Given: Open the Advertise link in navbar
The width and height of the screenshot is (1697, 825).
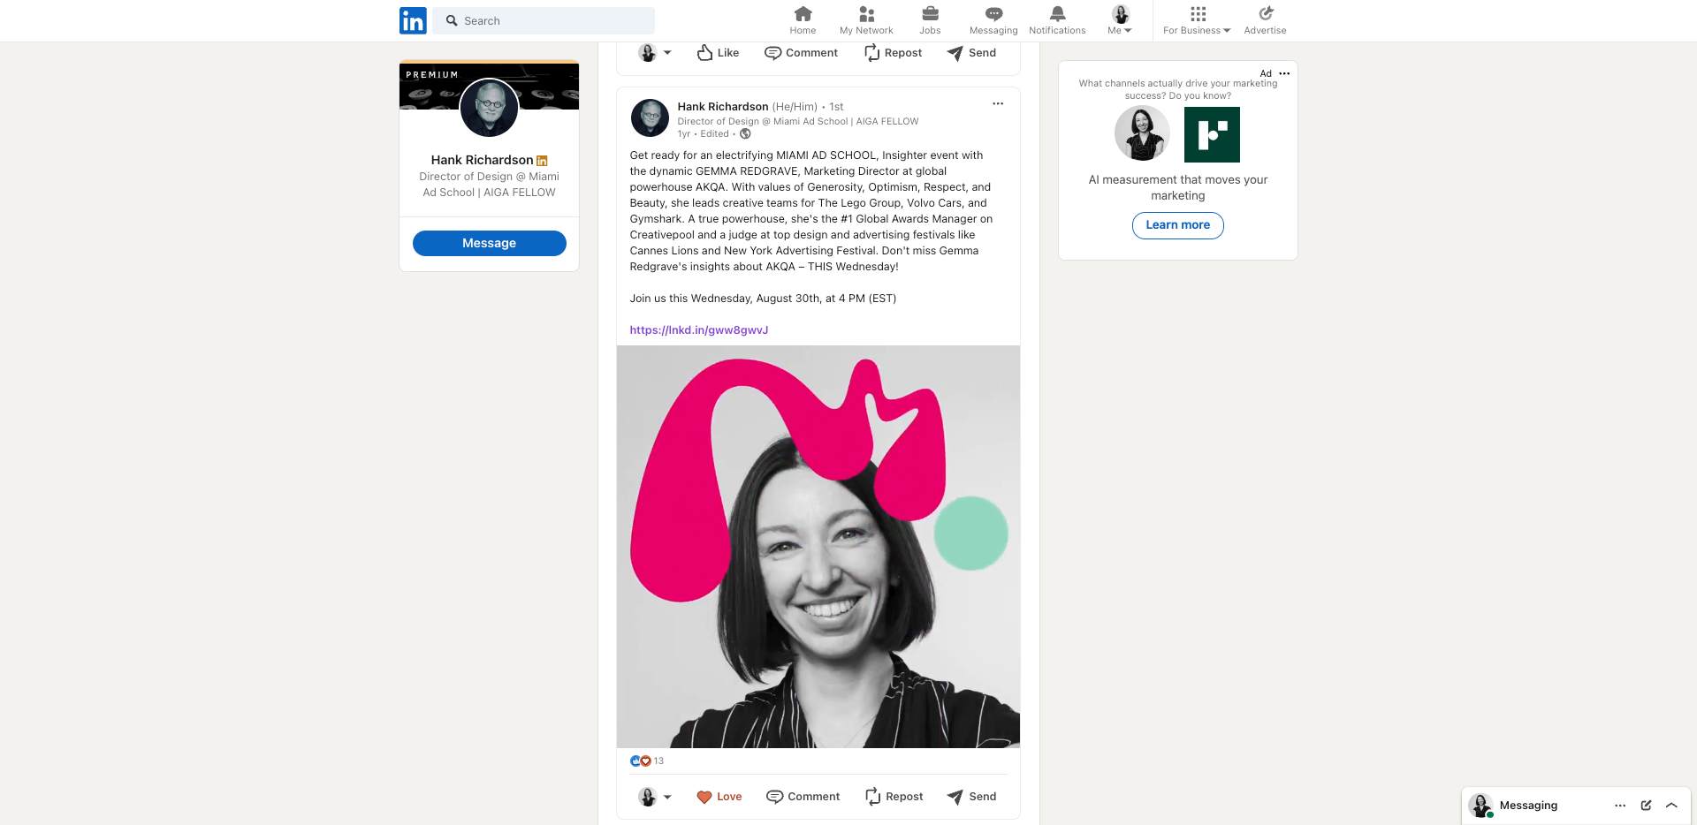Looking at the screenshot, I should tap(1265, 20).
